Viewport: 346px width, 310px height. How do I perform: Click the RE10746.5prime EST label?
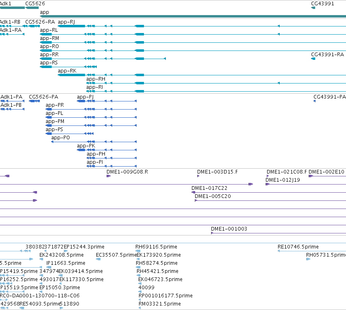(x=298, y=247)
